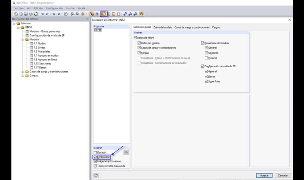
Task: Click the third blue tools icon in toolbar
Action: click(135, 14)
